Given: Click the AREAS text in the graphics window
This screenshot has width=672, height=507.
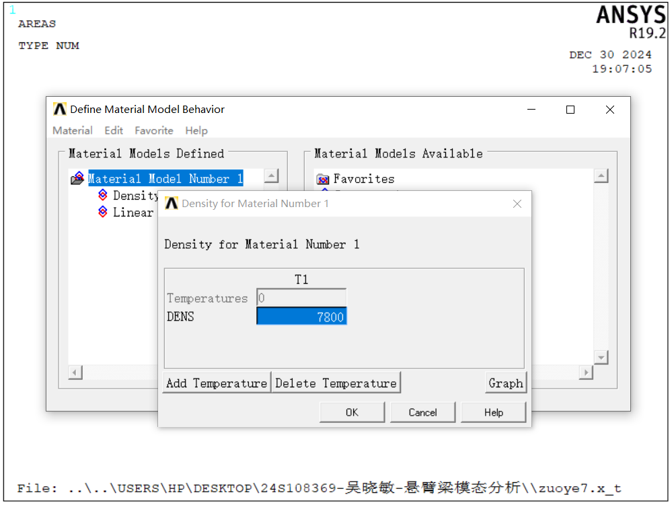Looking at the screenshot, I should tap(37, 24).
